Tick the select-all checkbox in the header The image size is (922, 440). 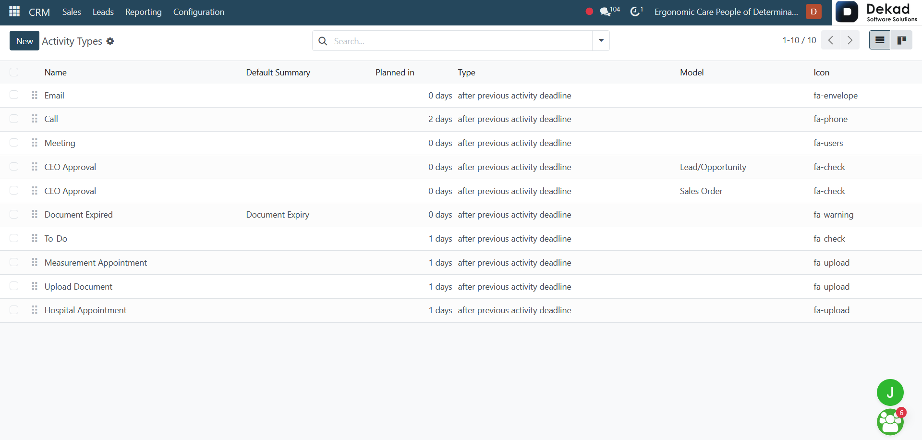coord(14,72)
